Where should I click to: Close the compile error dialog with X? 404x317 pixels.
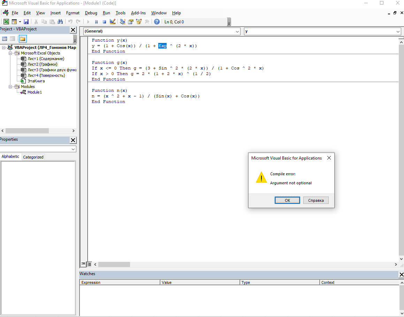pos(329,158)
